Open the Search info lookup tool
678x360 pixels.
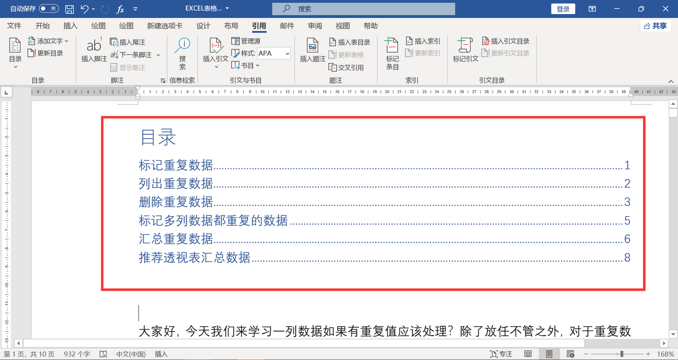point(182,46)
